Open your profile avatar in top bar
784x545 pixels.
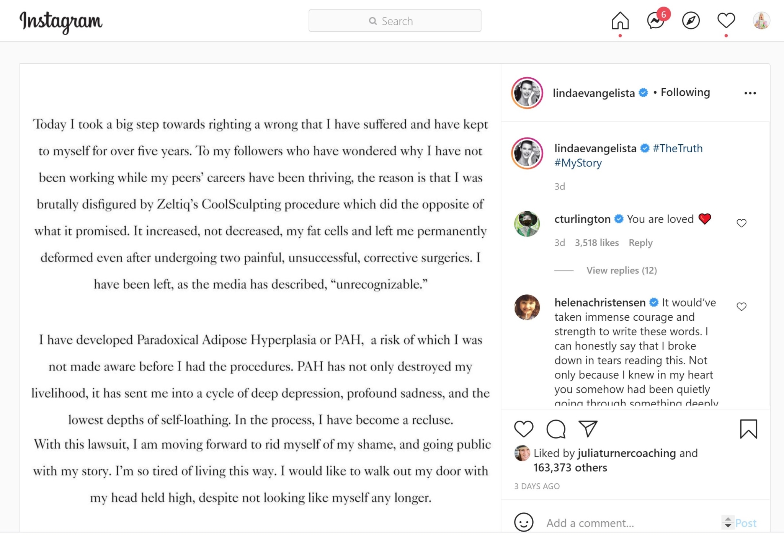point(761,21)
